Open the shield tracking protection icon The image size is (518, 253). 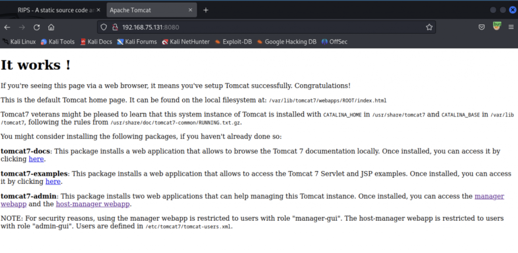tap(104, 27)
